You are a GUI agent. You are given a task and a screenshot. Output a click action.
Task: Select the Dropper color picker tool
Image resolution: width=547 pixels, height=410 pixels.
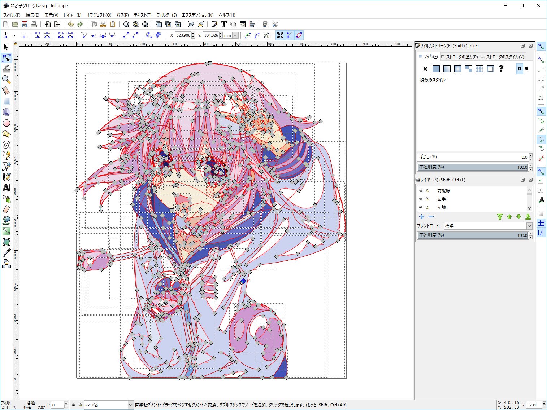coord(6,253)
